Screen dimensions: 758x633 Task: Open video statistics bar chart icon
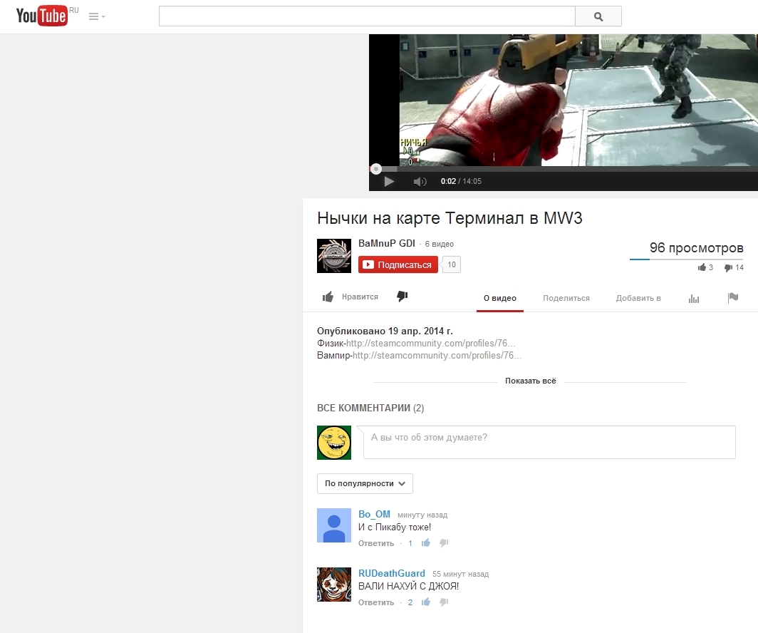694,299
